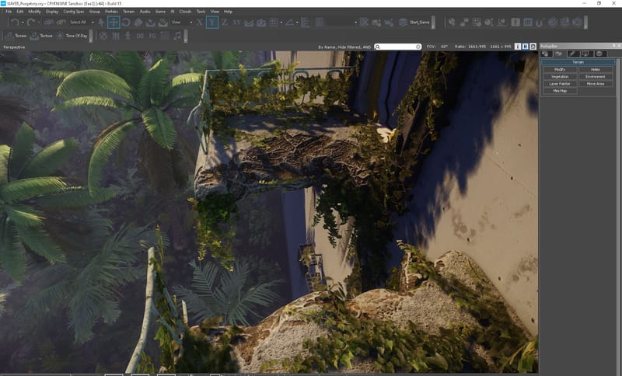Viewport: 622px width, 376px height.
Task: Open the layer selection dropdown arrow
Action: click(x=356, y=23)
